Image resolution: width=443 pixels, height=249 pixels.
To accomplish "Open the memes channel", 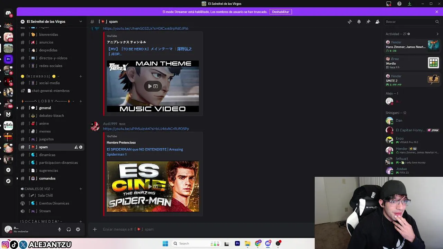I will 51,131.
